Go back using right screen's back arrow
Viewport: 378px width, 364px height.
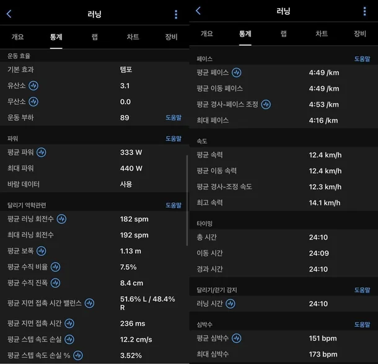pos(198,11)
